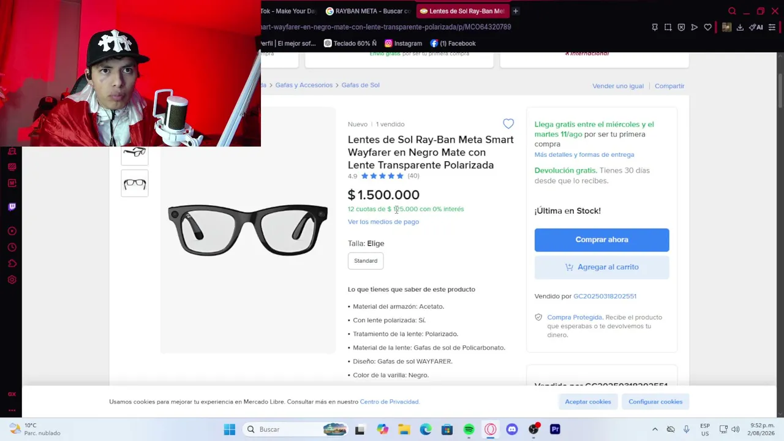Open clock showing 9:52 p.m.

[762, 429]
